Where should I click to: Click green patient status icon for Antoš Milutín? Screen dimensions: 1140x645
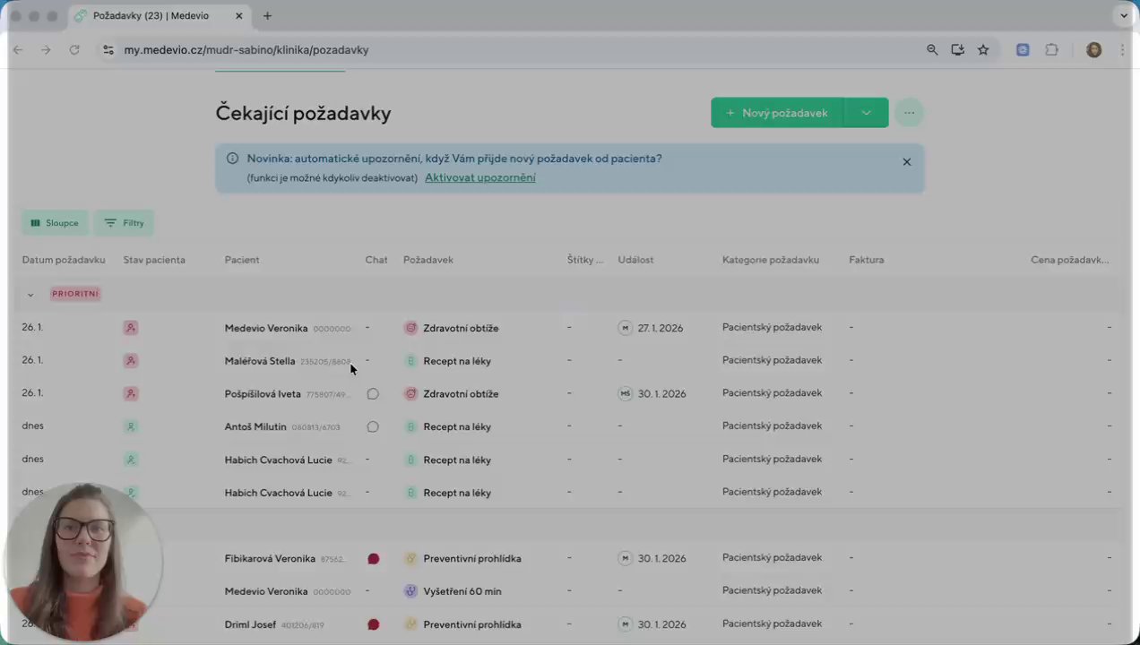click(x=131, y=427)
